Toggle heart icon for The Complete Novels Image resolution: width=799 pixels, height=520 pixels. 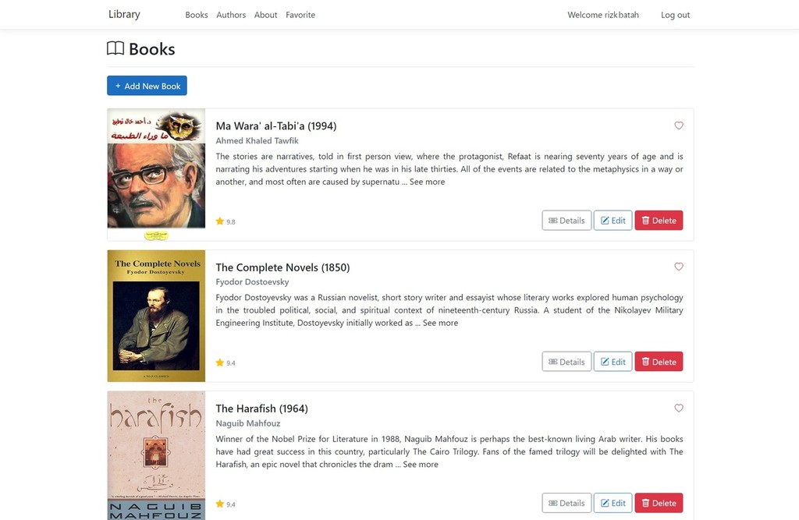(679, 267)
